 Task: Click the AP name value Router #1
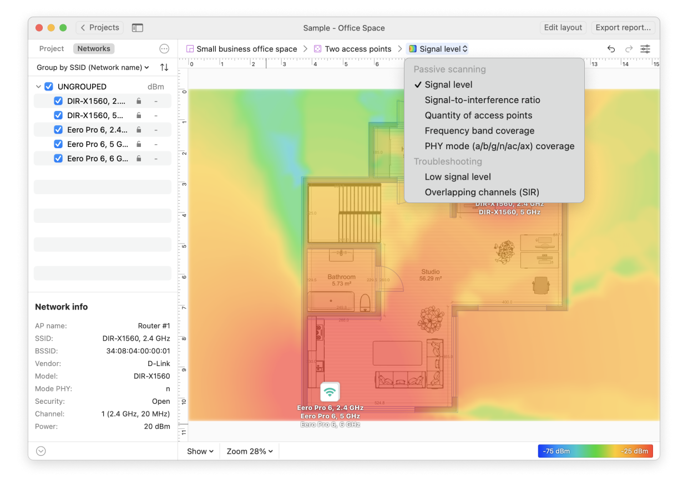(x=154, y=326)
